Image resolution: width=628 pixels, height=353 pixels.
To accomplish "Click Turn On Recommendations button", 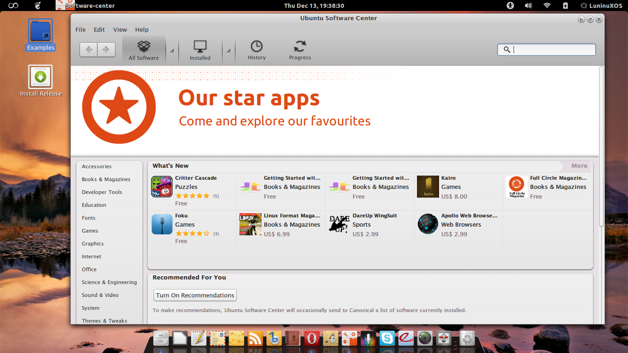I will pyautogui.click(x=195, y=295).
